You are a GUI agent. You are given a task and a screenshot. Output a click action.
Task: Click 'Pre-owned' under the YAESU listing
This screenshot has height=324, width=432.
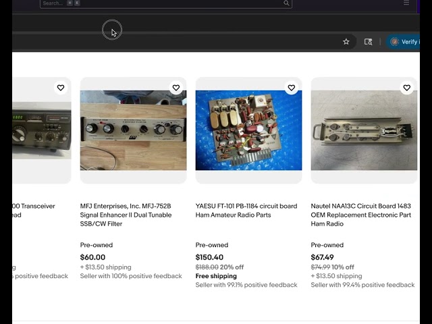212,245
